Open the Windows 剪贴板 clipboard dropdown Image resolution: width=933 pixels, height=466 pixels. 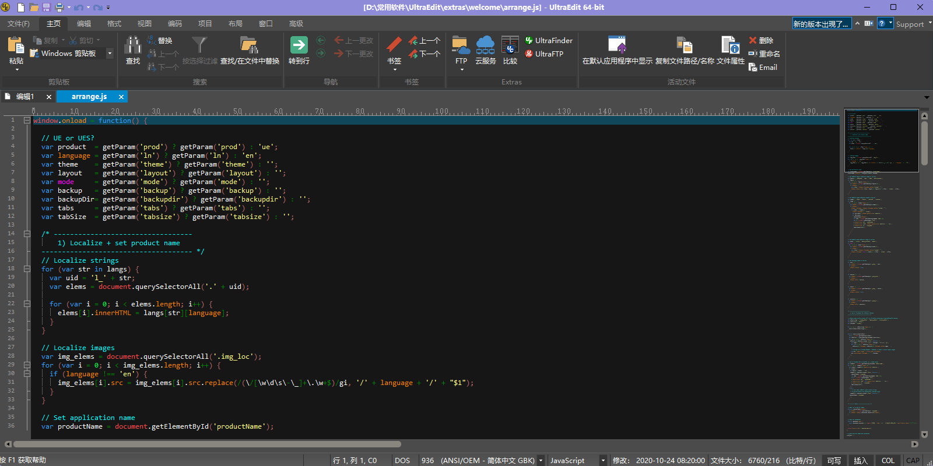point(110,54)
